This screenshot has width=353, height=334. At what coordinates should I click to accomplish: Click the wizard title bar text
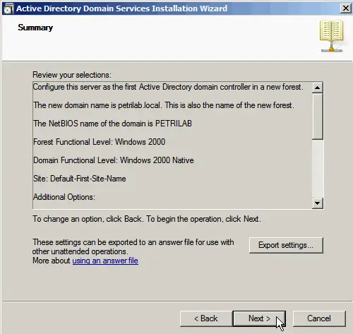tap(121, 8)
